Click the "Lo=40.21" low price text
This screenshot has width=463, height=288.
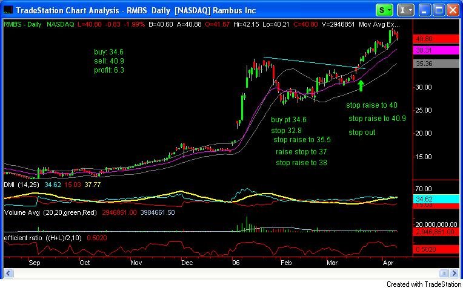coord(276,24)
